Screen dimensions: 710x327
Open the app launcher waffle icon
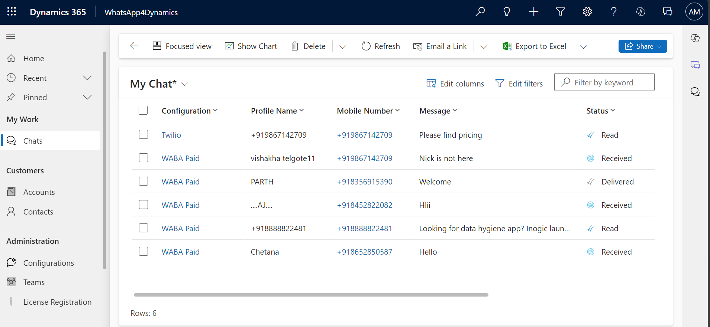[x=12, y=12]
